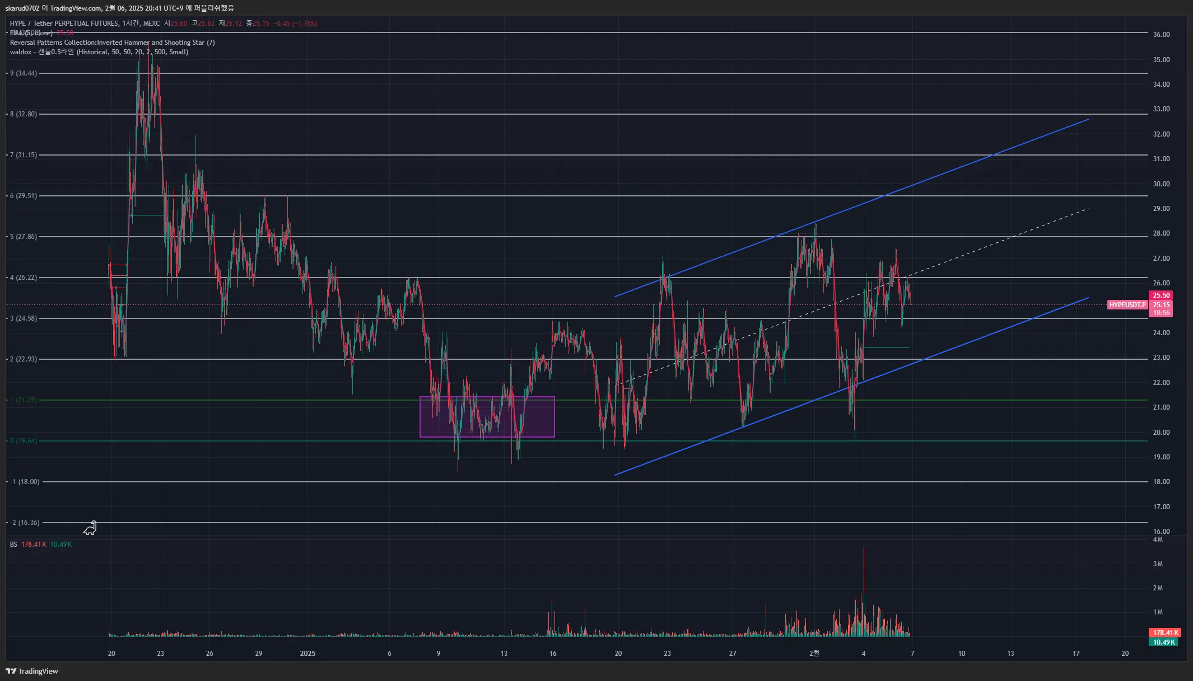Select the HYPEUSDT.P symbol price label

(x=1127, y=305)
